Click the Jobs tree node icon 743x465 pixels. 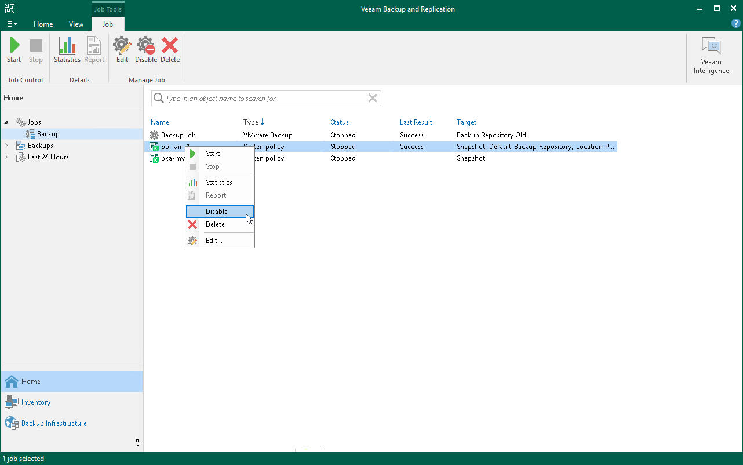pos(21,122)
